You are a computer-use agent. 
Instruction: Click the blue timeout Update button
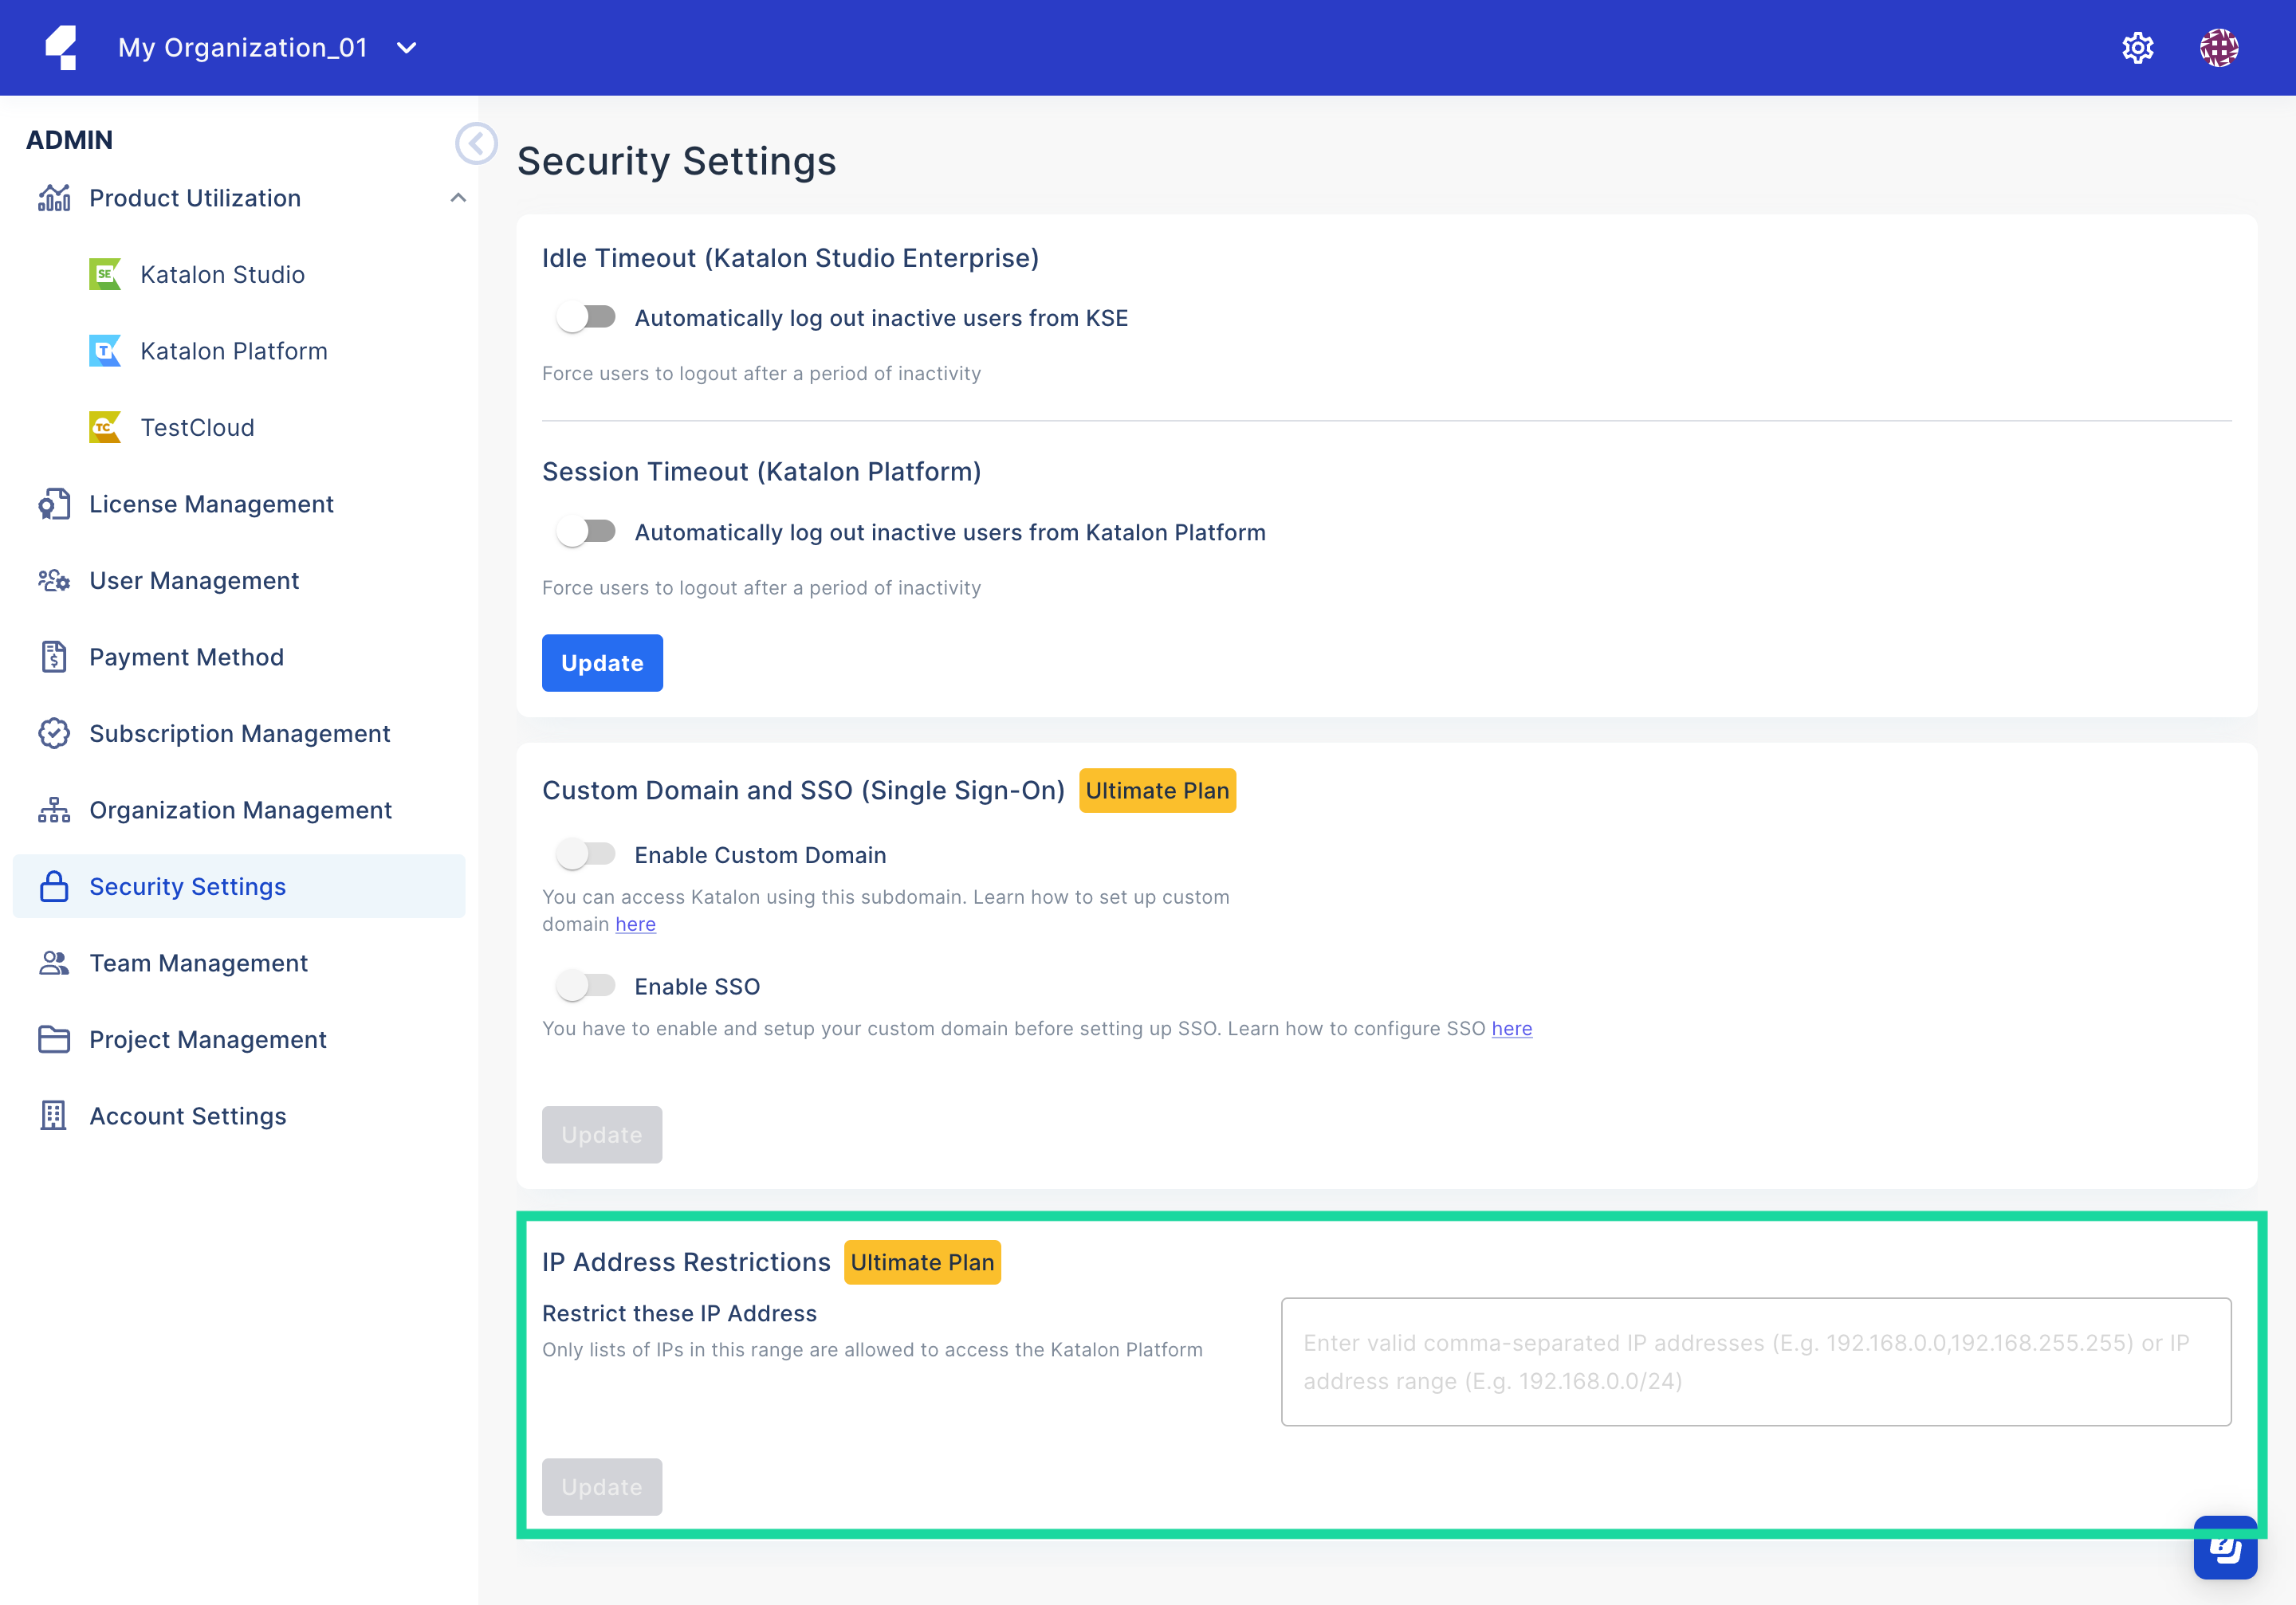pyautogui.click(x=602, y=662)
